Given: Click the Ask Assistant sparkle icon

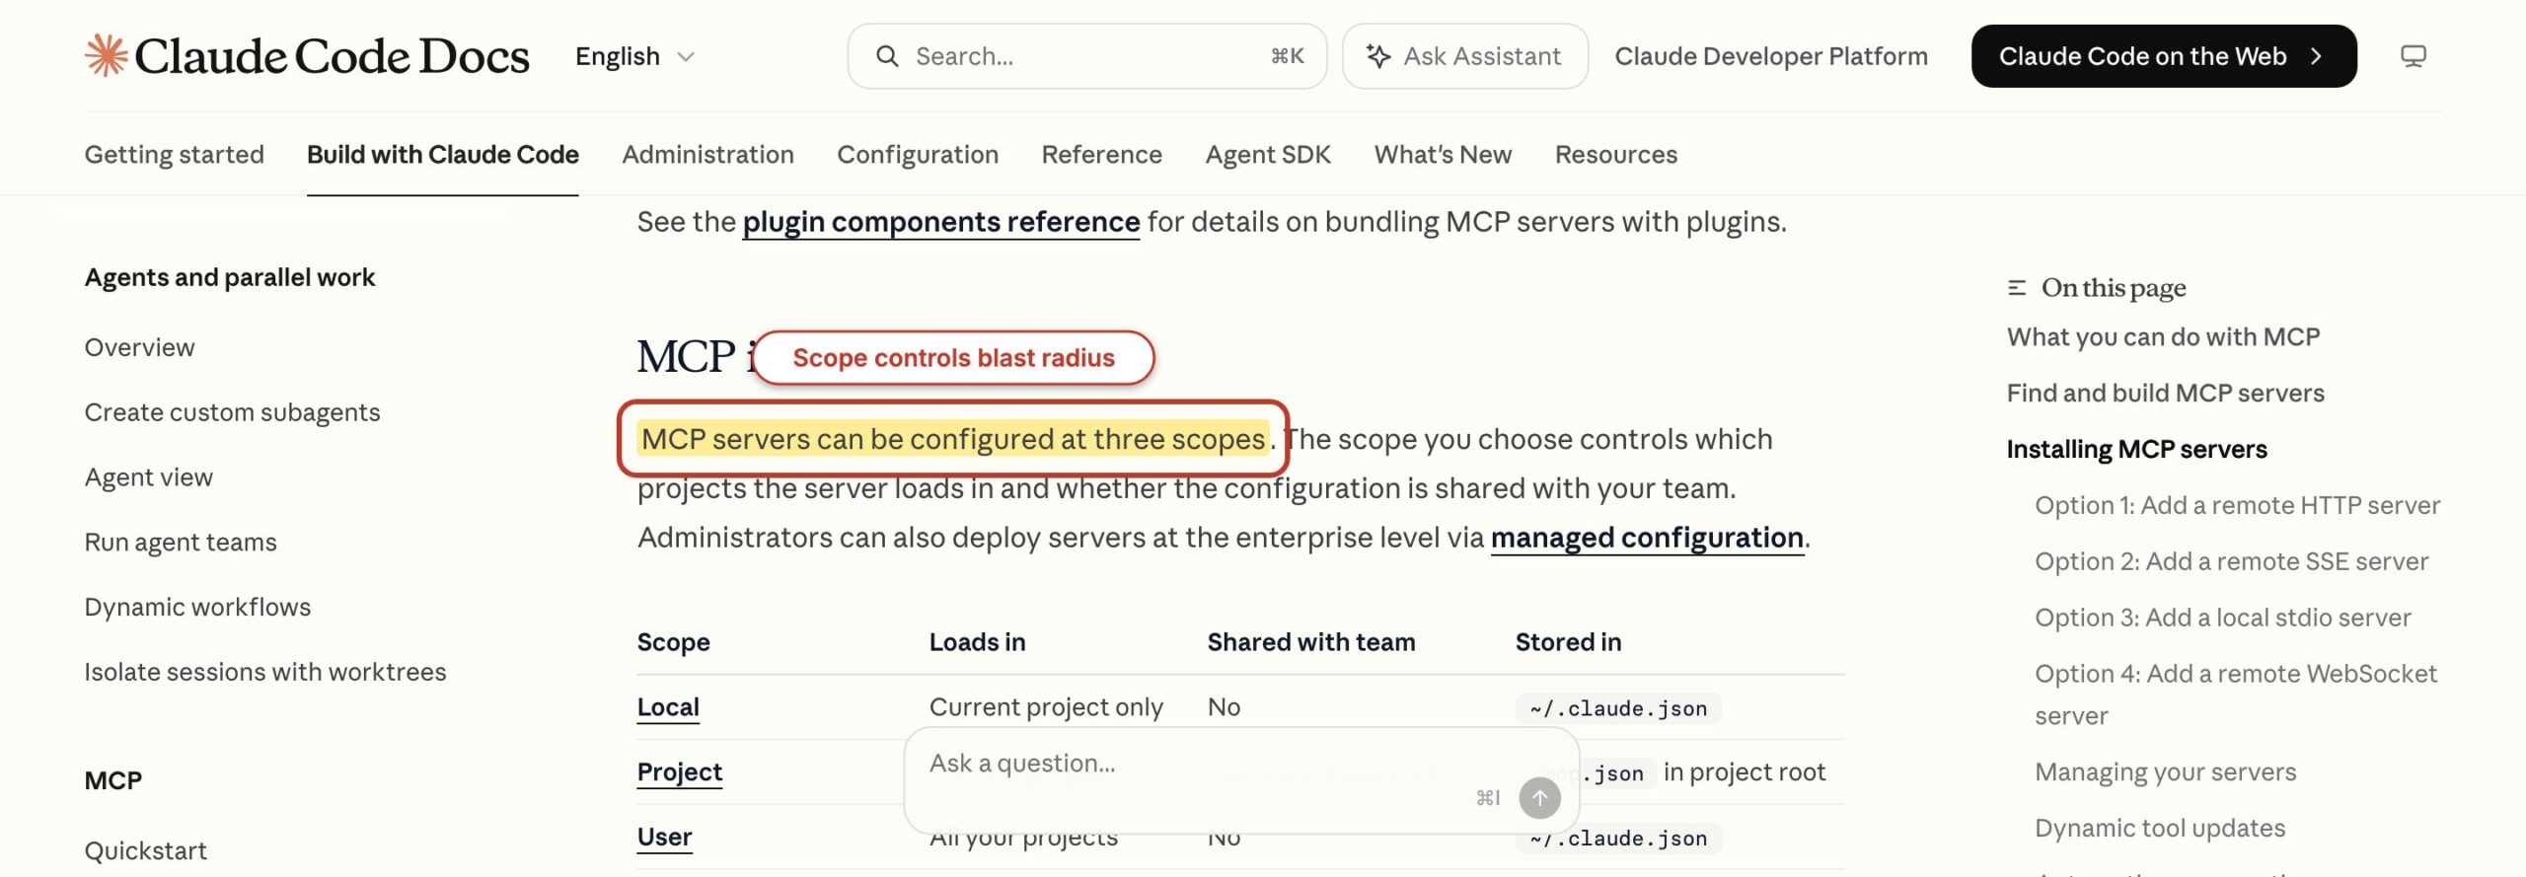Looking at the screenshot, I should [x=1378, y=56].
